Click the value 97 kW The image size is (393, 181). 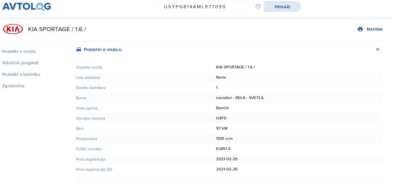click(x=222, y=128)
